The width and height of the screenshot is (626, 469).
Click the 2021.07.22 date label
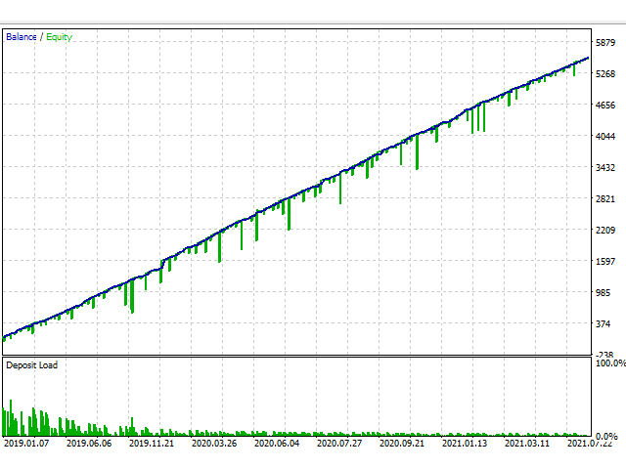point(590,444)
